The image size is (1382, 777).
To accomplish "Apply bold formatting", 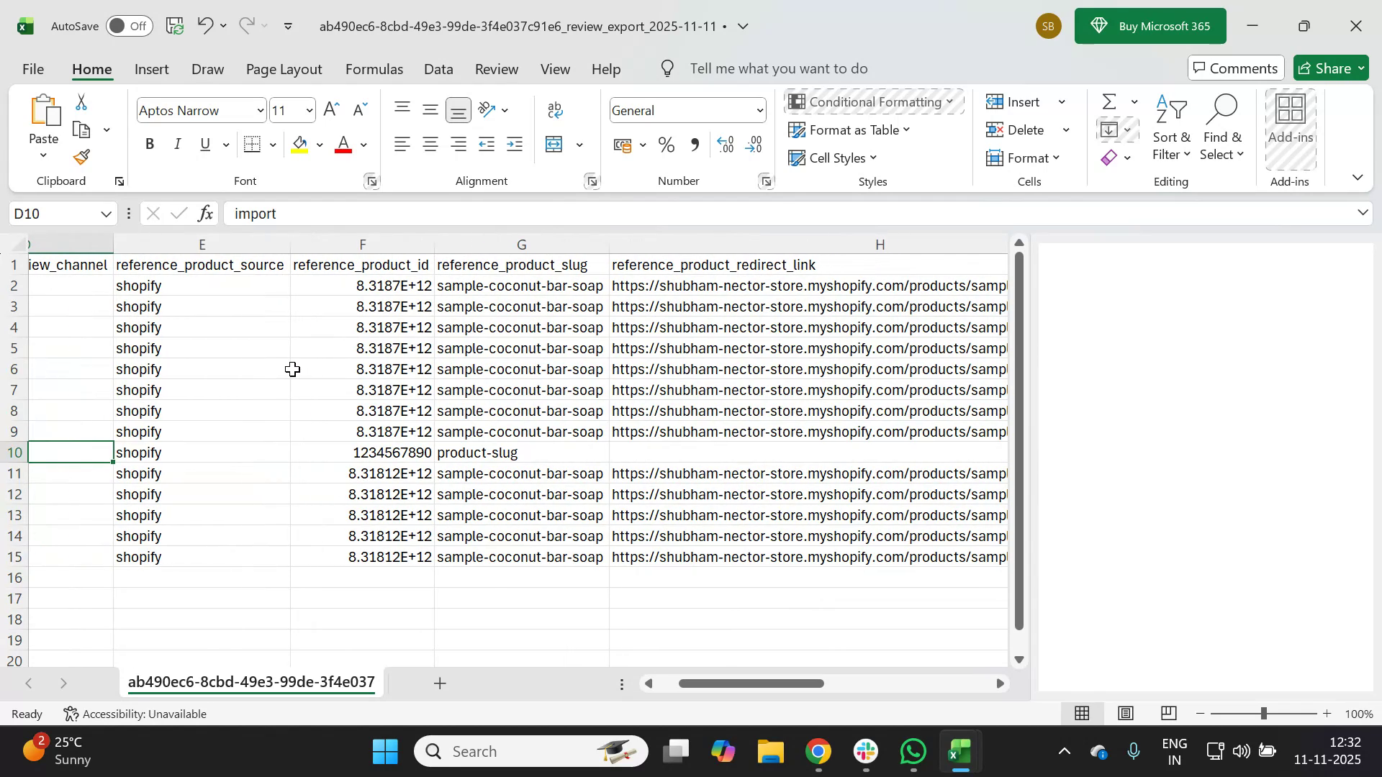I will pos(150,144).
